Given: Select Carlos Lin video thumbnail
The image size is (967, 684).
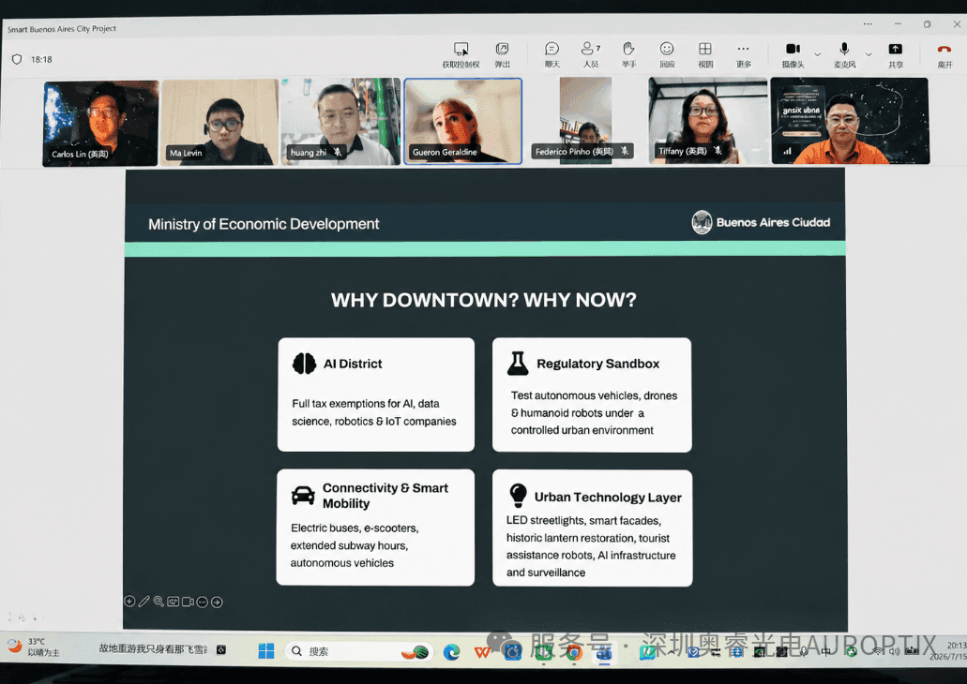Looking at the screenshot, I should (100, 124).
